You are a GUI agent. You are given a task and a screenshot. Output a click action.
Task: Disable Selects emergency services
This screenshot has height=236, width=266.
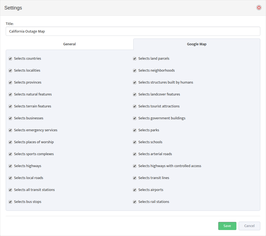(10, 130)
